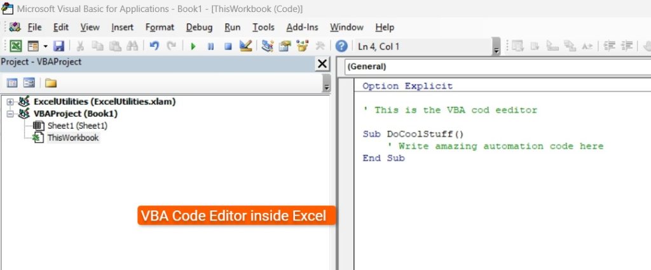Open the Properties Window icon
This screenshot has width=651, height=270.
[285, 46]
